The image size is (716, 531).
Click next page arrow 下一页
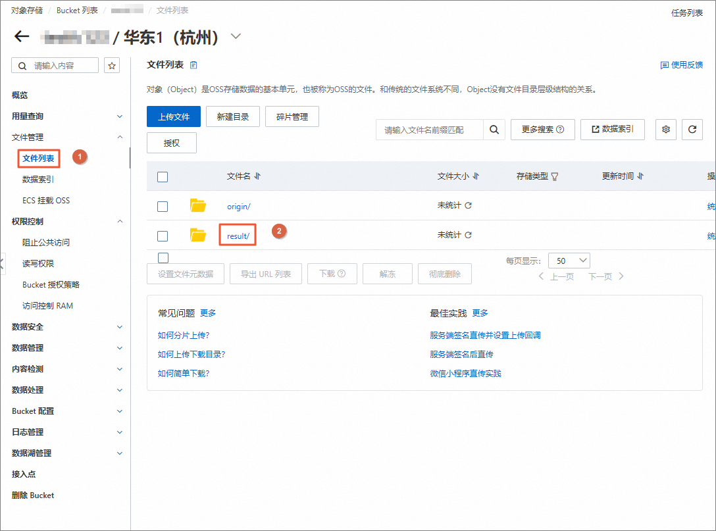pos(621,276)
